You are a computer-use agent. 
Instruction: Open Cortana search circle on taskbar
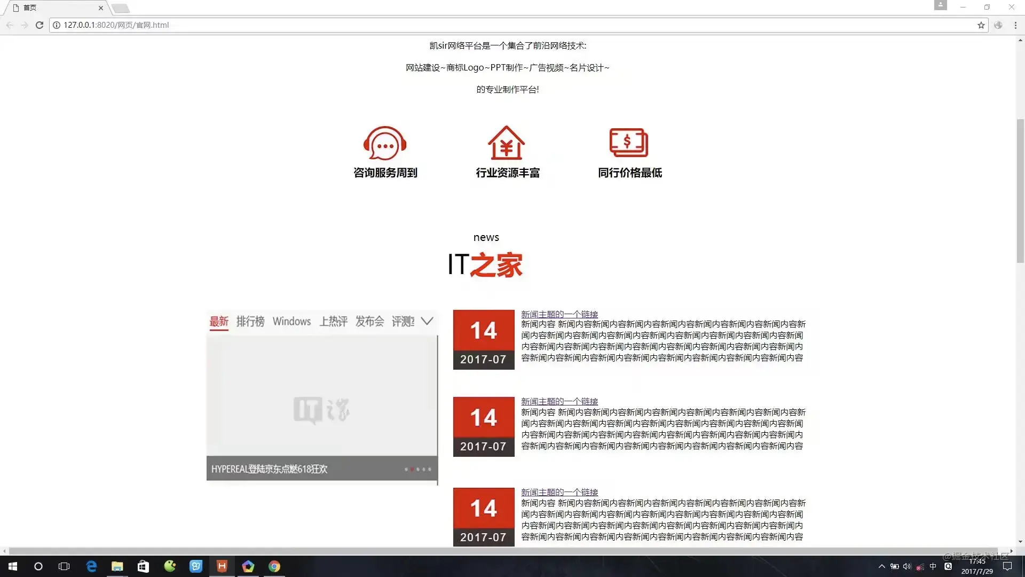(38, 566)
